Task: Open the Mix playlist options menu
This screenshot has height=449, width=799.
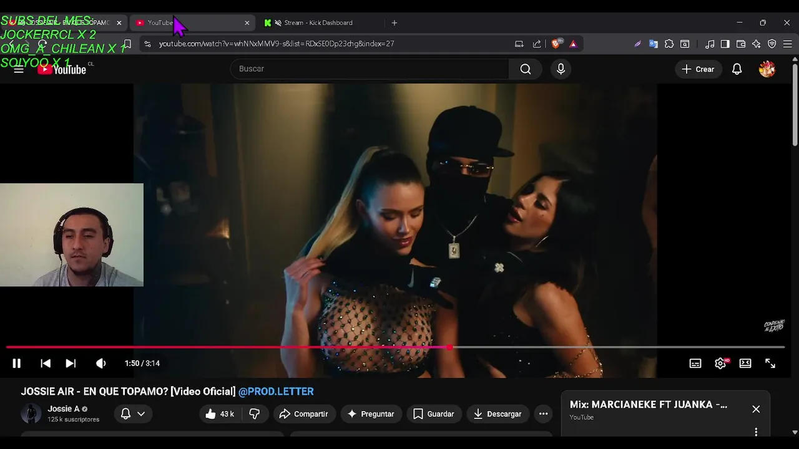Action: 756,432
